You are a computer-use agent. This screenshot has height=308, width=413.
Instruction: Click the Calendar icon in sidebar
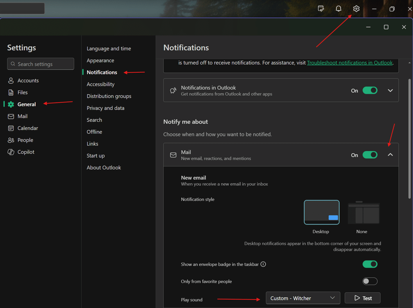[x=11, y=128]
